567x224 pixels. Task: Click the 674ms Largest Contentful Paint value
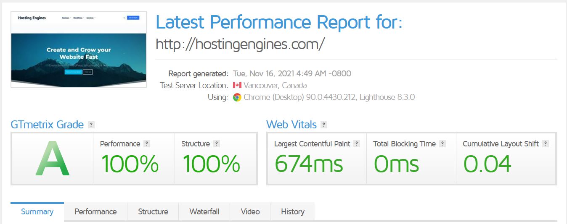tap(309, 164)
